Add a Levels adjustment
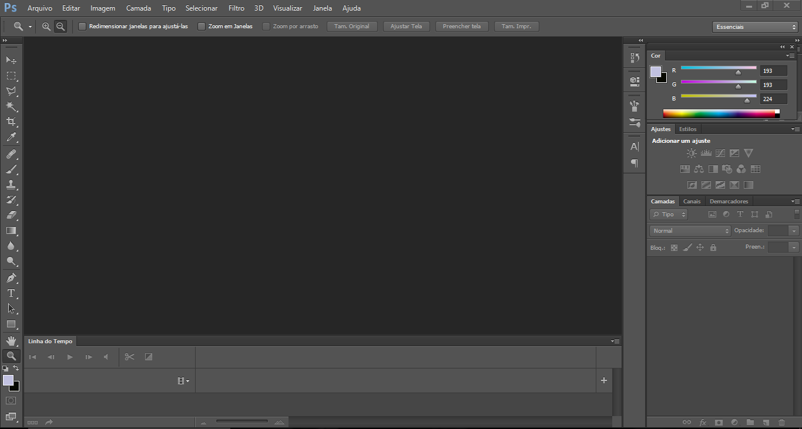The width and height of the screenshot is (802, 429). click(x=706, y=153)
